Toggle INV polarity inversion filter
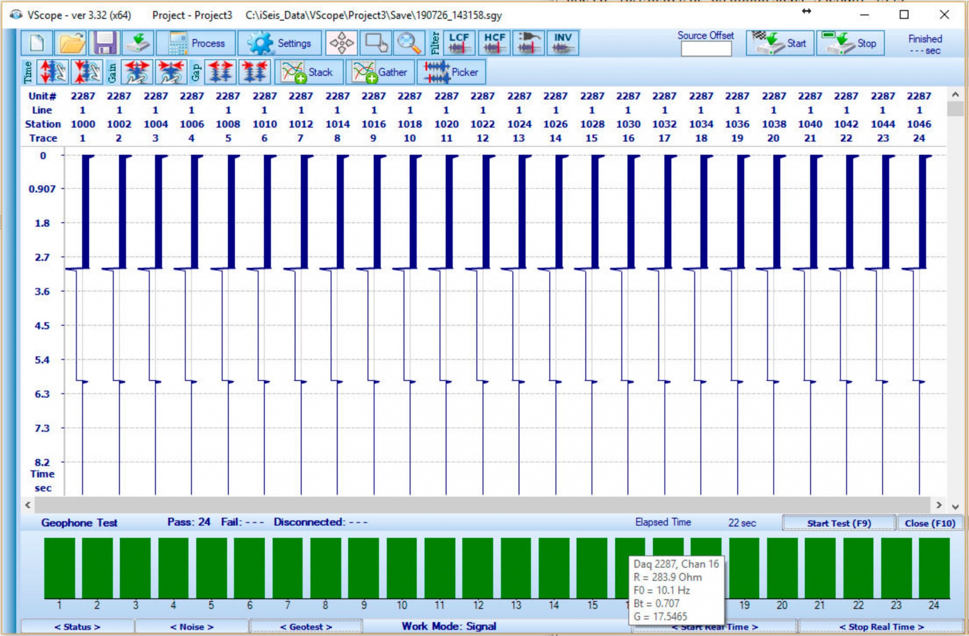 tap(563, 43)
